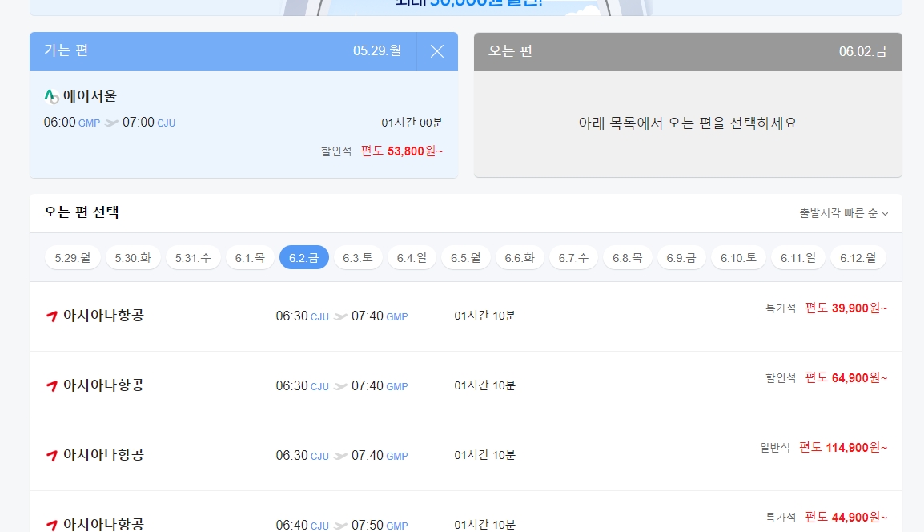This screenshot has width=924, height=532.
Task: Click the Asiana logo on the 할인석 64,900원 row
Action: (51, 385)
